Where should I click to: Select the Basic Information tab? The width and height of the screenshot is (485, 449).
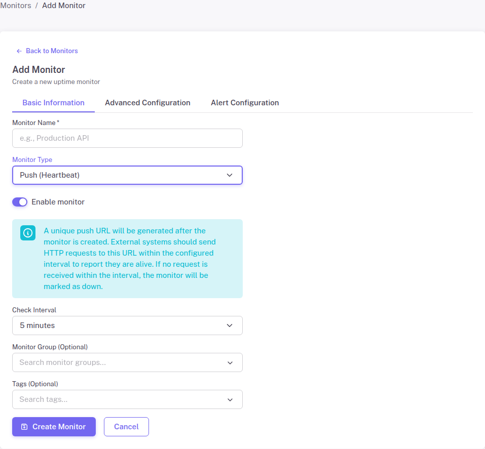[x=53, y=102]
